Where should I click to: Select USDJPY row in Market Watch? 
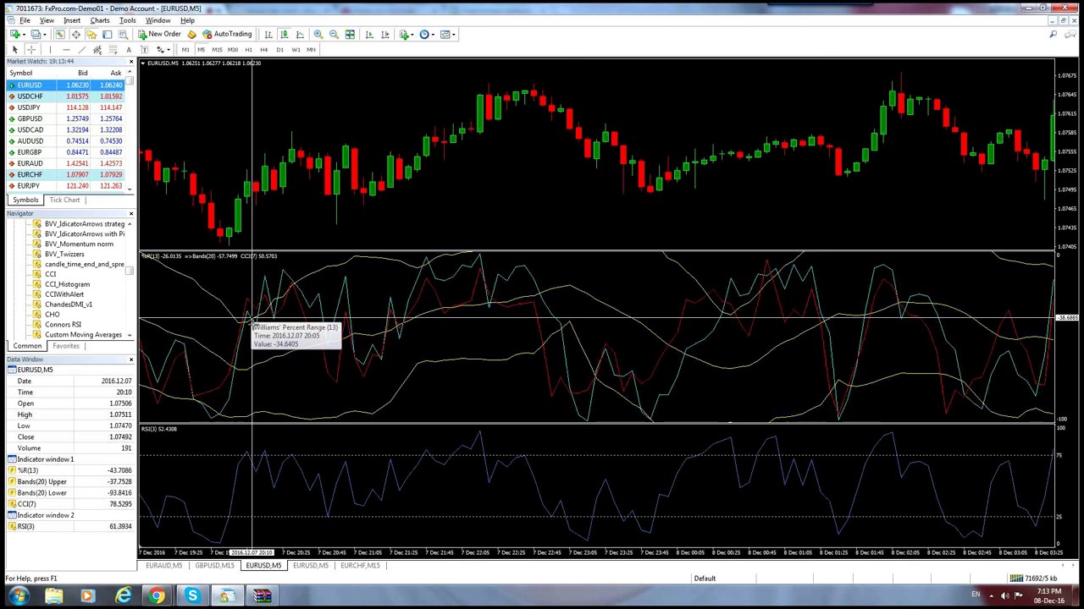tap(66, 107)
